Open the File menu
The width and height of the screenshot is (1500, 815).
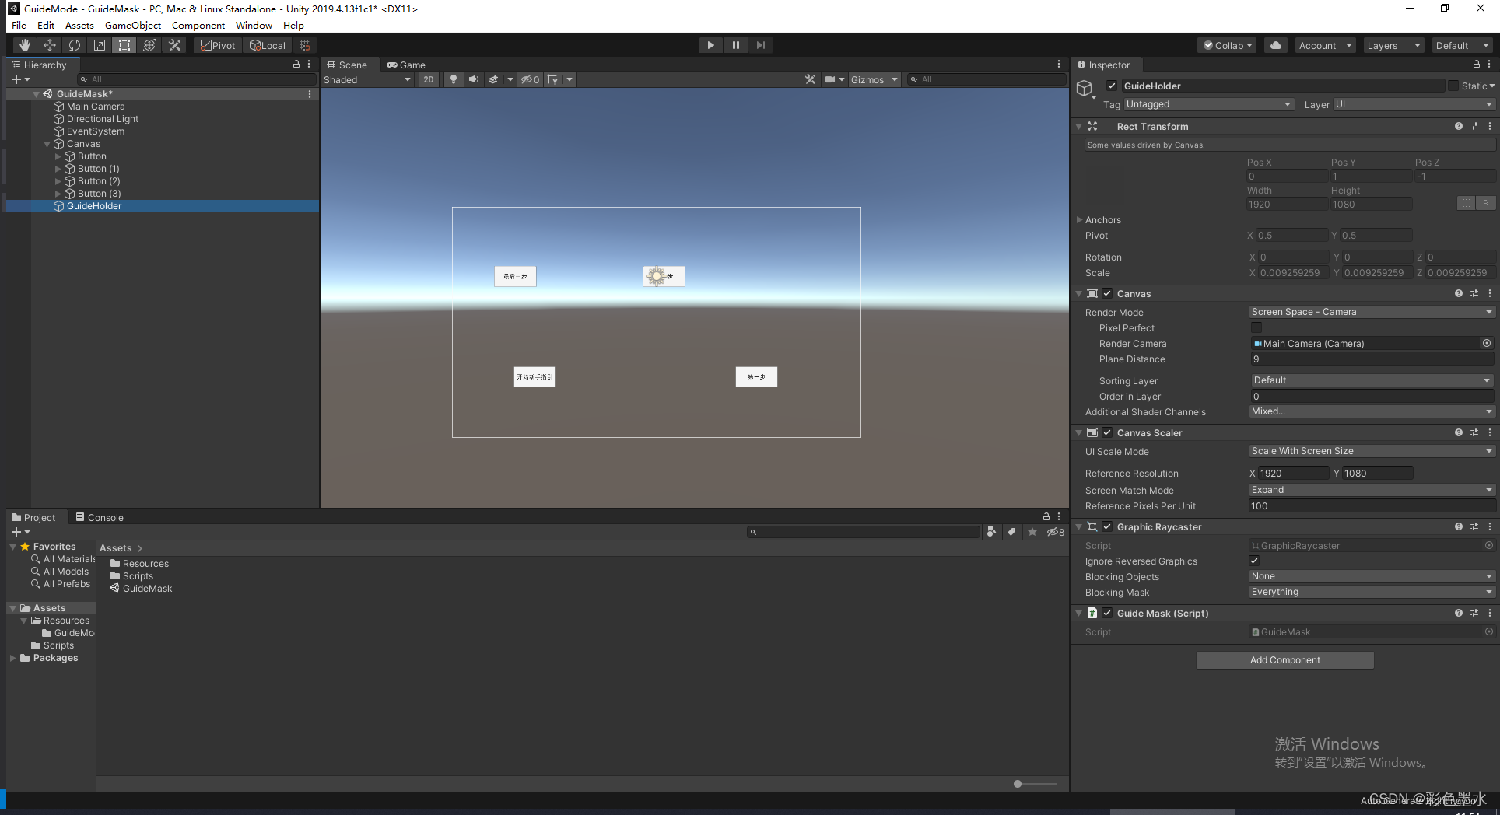click(x=19, y=25)
